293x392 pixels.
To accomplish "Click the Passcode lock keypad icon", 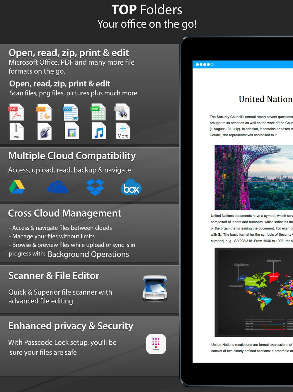I will [156, 344].
